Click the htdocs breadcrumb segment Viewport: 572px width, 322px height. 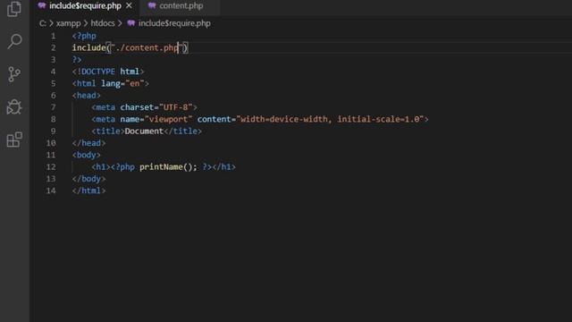[x=103, y=23]
